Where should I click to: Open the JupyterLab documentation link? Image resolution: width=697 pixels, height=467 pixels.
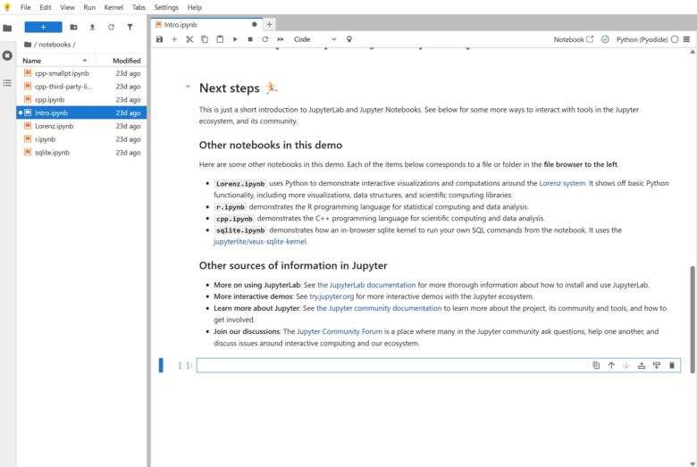[366, 285]
